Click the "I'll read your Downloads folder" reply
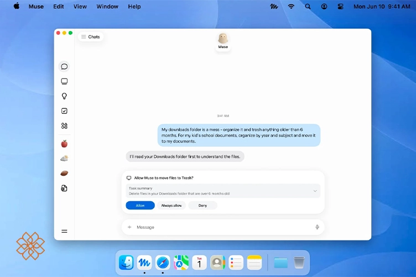This screenshot has width=416, height=277. click(185, 156)
